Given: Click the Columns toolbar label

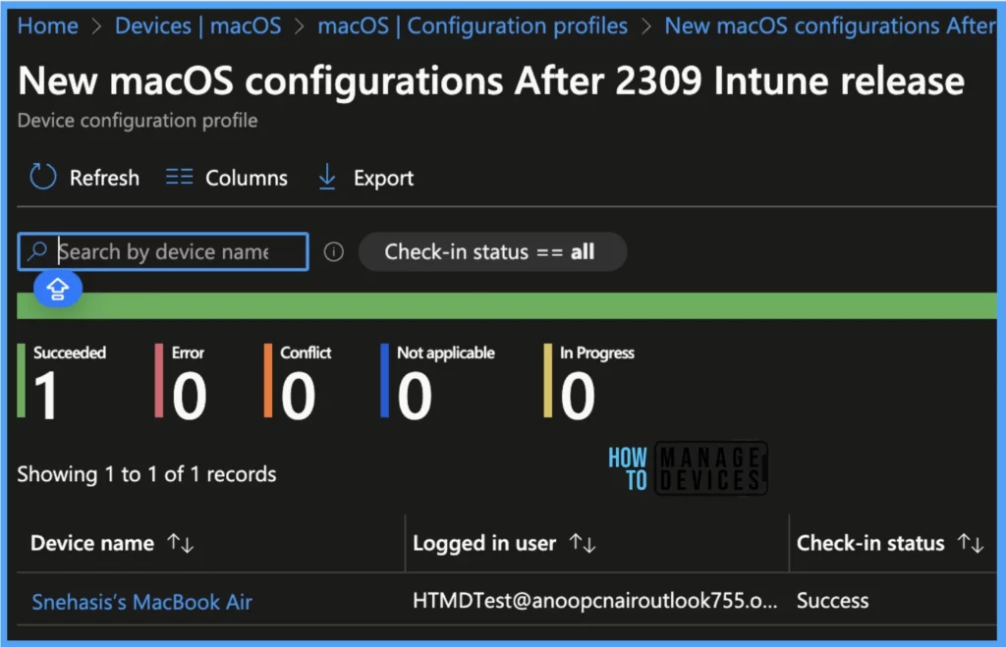Looking at the screenshot, I should pos(247,178).
